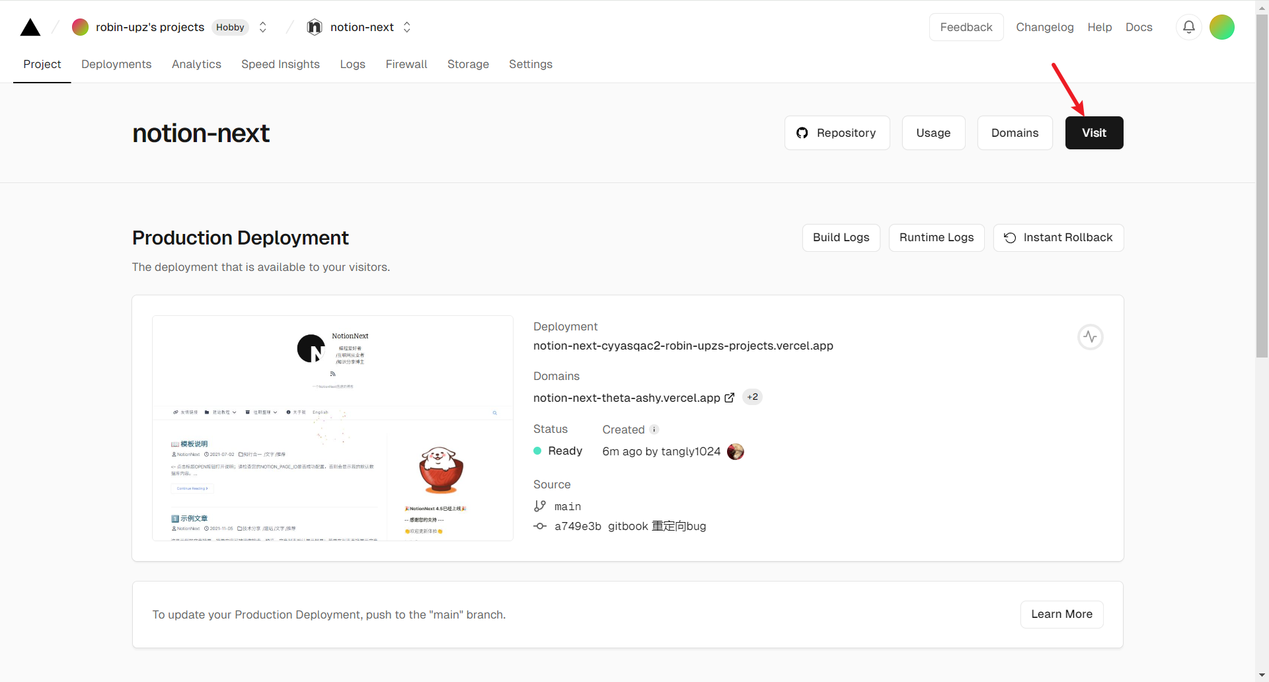This screenshot has height=682, width=1269.
Task: Click tangly1024's avatar next to the deployment time
Action: [x=735, y=451]
